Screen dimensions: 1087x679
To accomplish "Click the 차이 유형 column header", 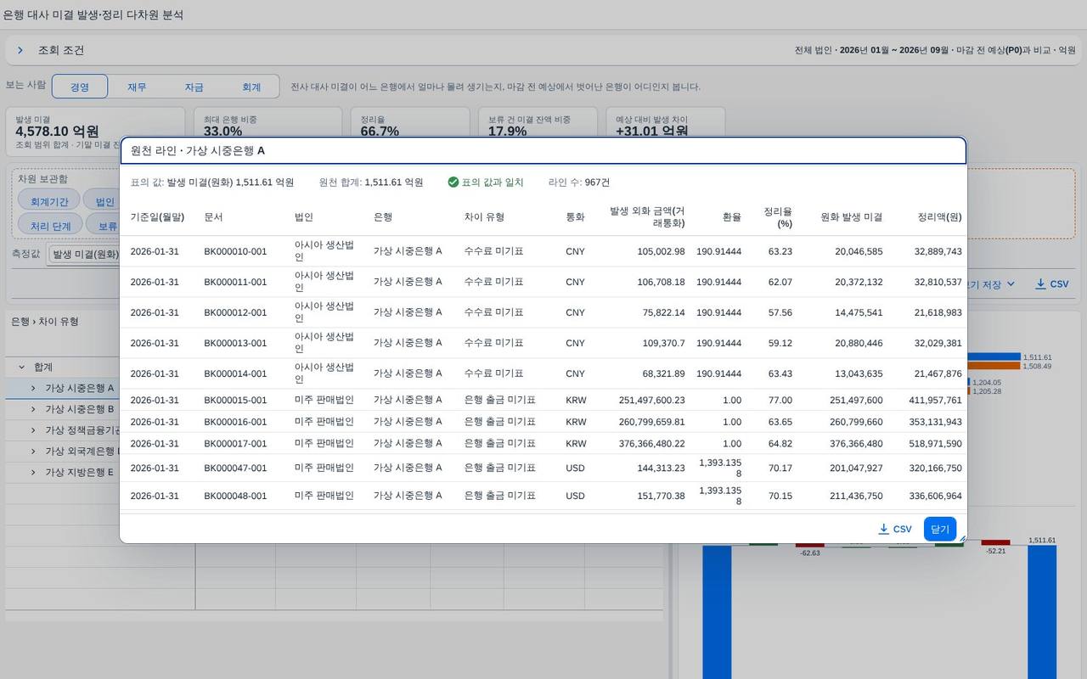I will point(484,217).
